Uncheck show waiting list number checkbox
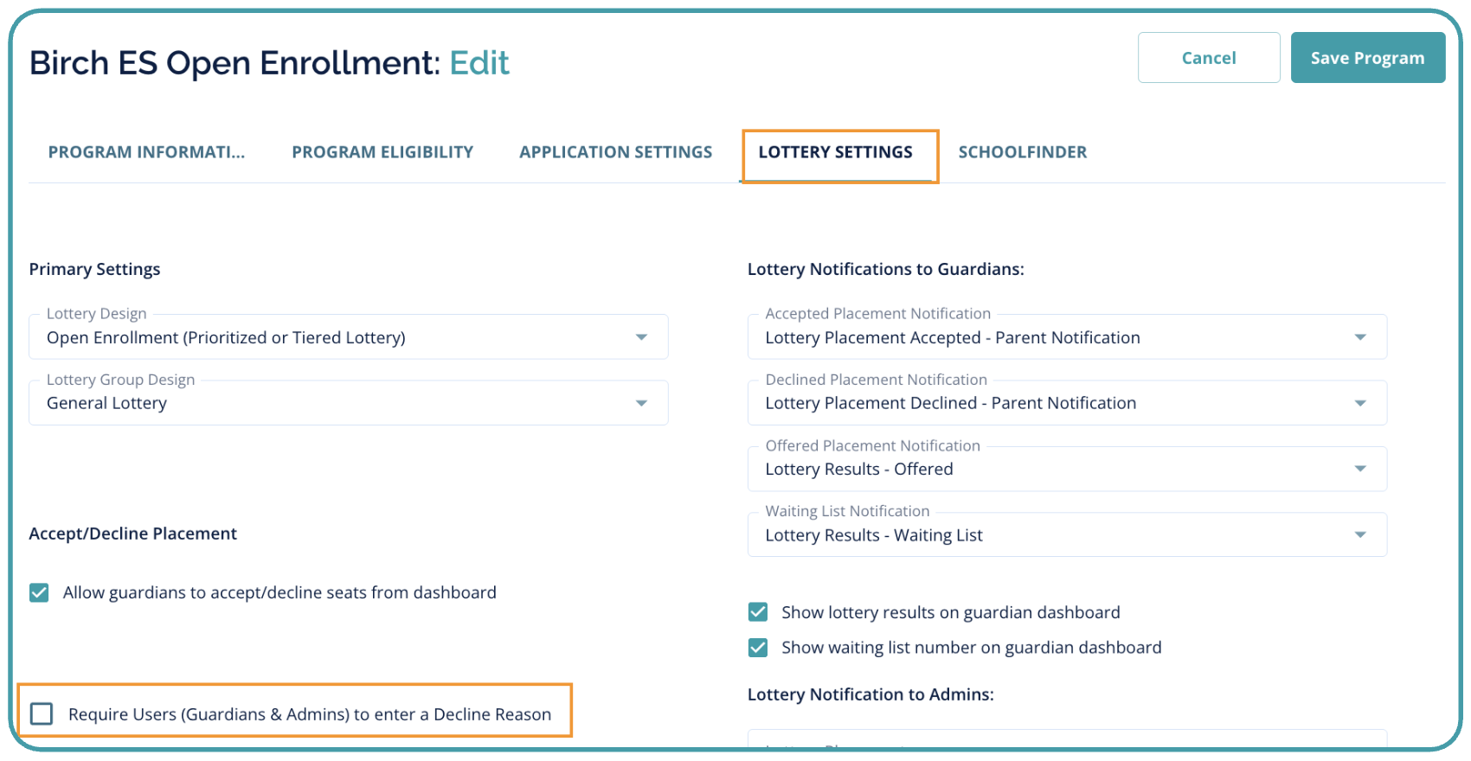The image size is (1471, 761). pyautogui.click(x=758, y=648)
